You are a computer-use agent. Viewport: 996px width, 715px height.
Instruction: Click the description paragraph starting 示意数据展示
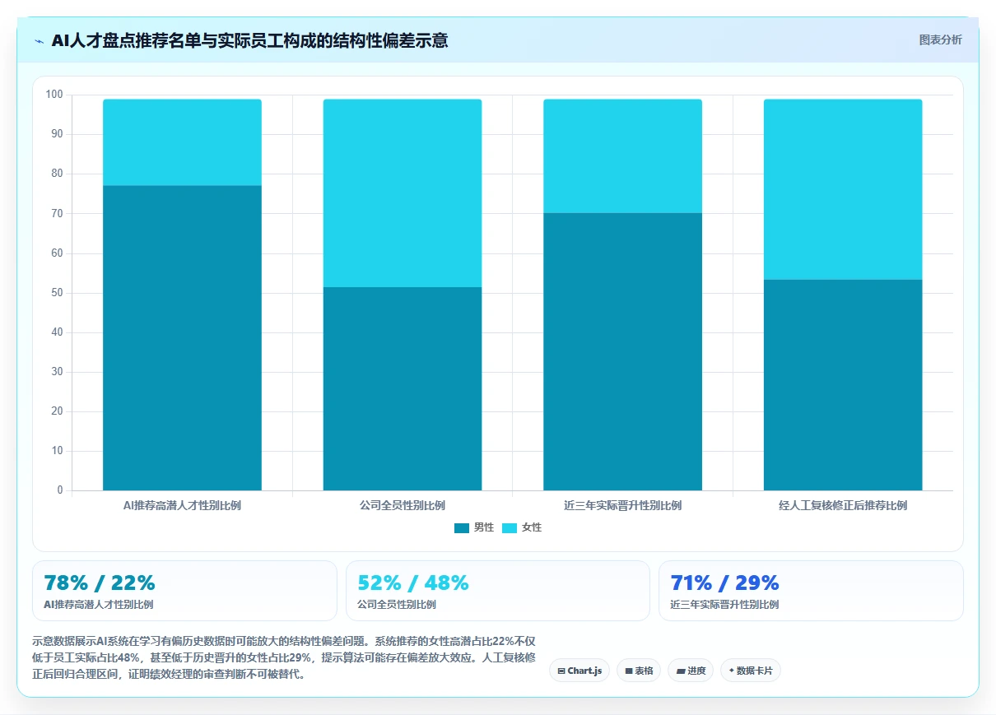[x=284, y=657]
